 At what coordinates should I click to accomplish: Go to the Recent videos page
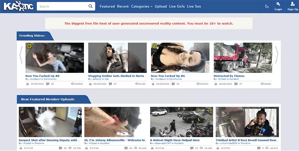123,6
